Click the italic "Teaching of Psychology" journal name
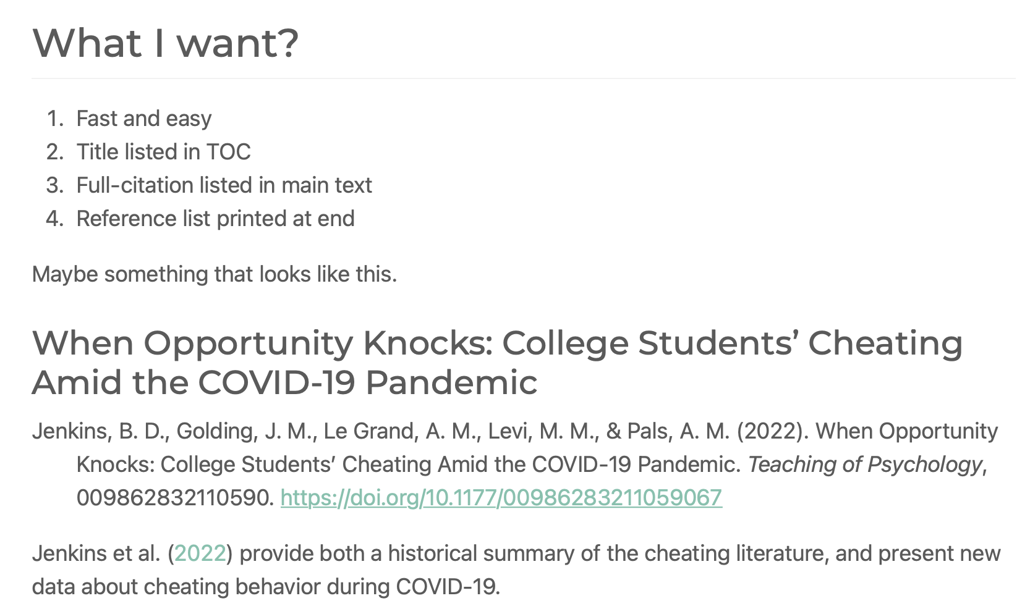Screen dimensions: 1030x614 tap(864, 465)
